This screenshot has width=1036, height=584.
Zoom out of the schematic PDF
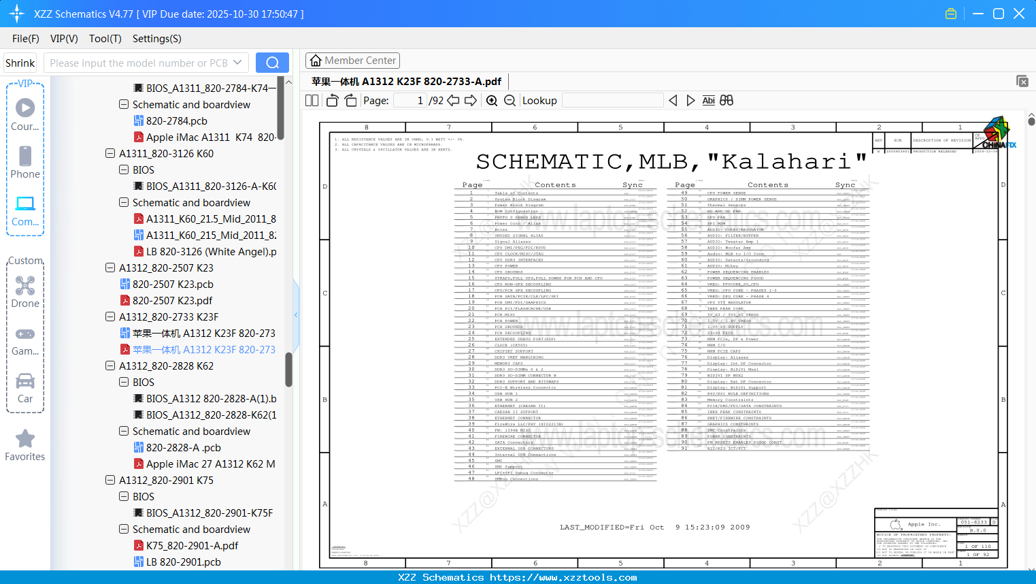[x=509, y=101]
